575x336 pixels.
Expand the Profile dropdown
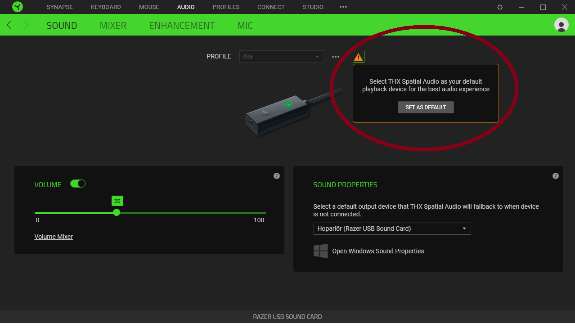click(x=282, y=56)
